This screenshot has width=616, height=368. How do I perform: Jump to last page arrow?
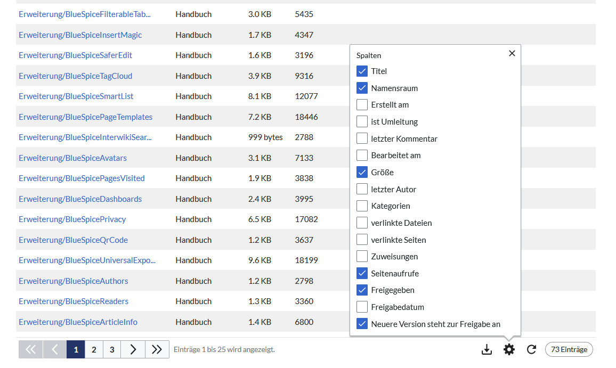pyautogui.click(x=157, y=350)
